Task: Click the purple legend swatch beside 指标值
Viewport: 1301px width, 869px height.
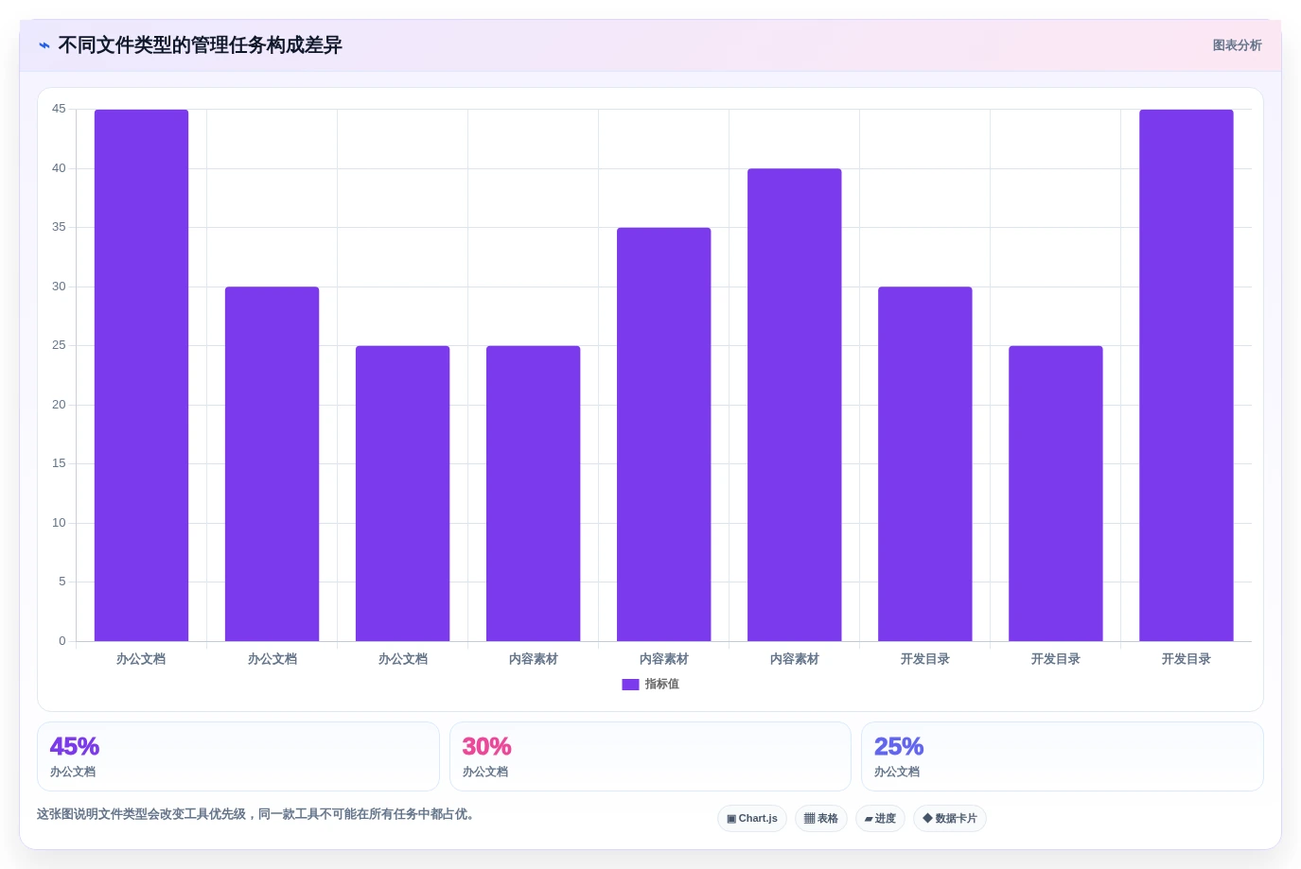Action: (x=630, y=685)
